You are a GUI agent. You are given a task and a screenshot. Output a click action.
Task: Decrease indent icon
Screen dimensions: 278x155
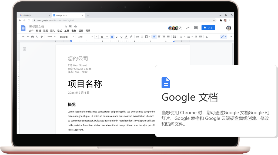pos(196,37)
